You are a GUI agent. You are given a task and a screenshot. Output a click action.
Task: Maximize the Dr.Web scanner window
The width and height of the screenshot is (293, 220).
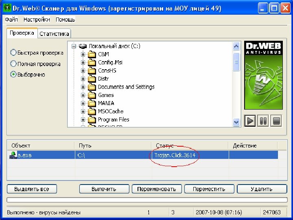[274, 8]
